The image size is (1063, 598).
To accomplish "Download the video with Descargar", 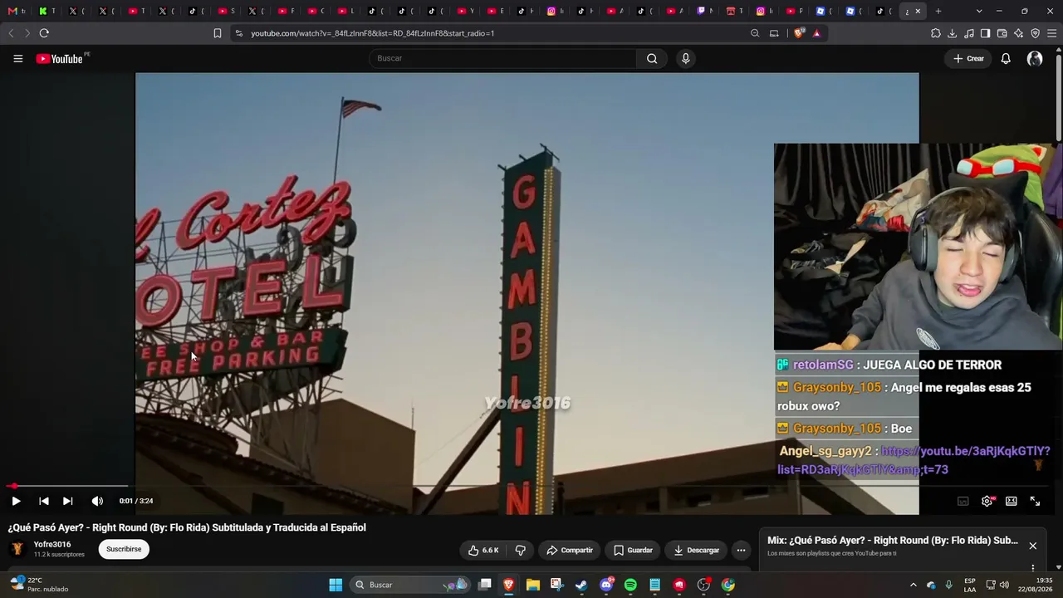I will point(696,550).
